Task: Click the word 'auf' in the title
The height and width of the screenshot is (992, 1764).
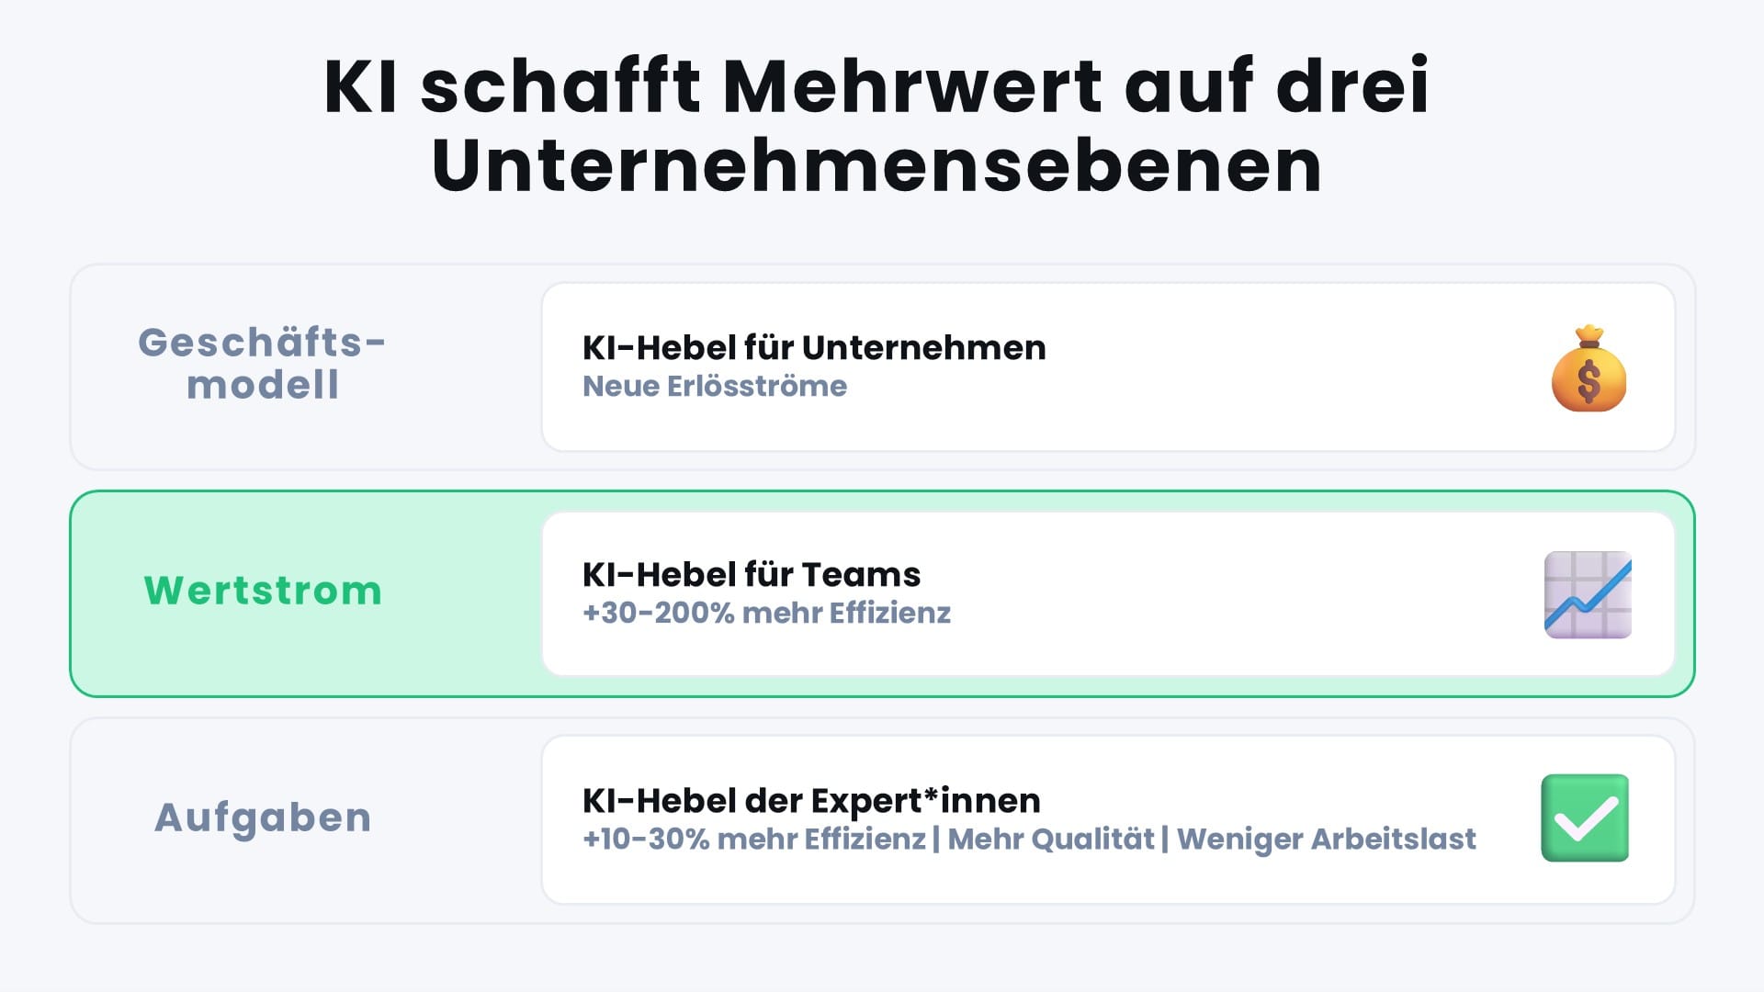Action: [x=1189, y=86]
